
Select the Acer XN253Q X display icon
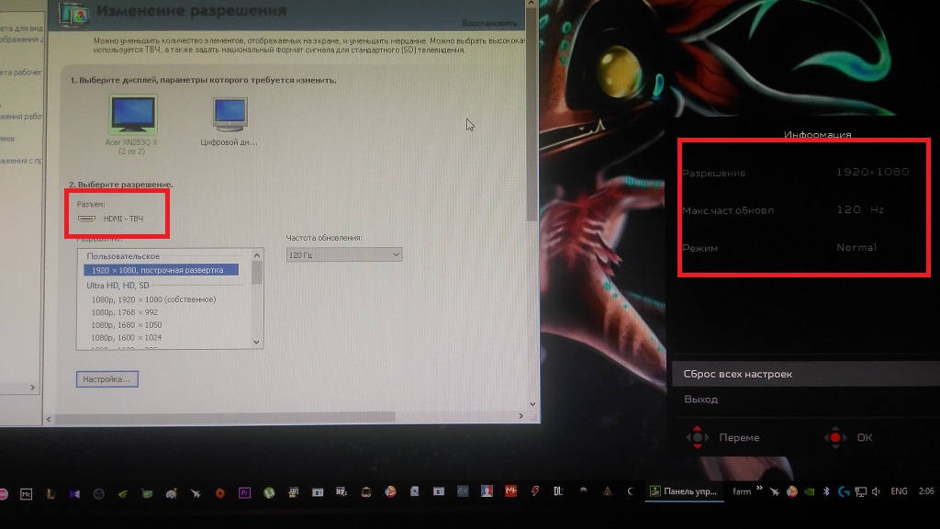[x=132, y=115]
